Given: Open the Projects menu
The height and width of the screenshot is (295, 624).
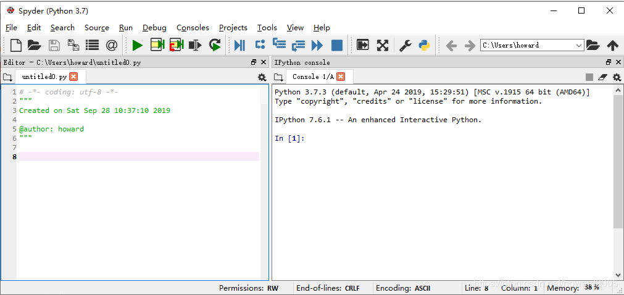Looking at the screenshot, I should pyautogui.click(x=233, y=28).
